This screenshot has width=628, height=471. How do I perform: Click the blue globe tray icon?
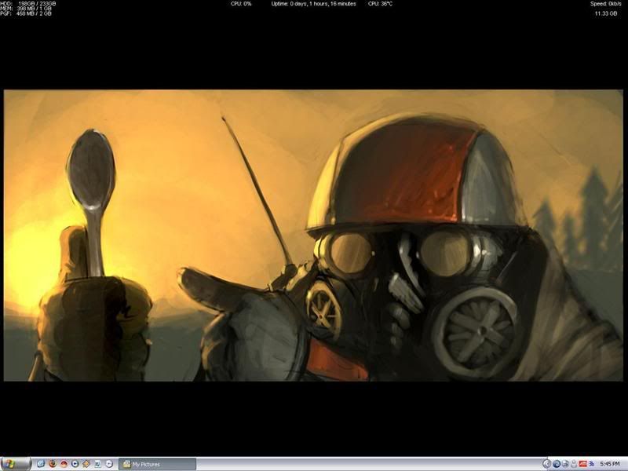point(557,464)
